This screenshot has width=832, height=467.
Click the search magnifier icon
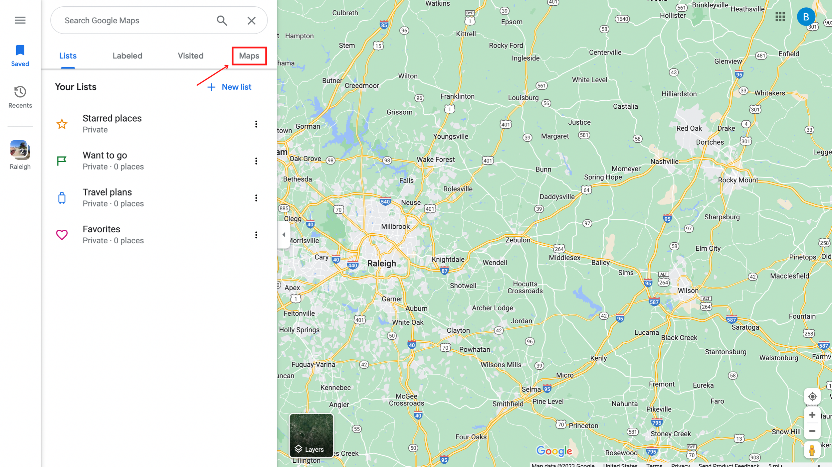[222, 21]
